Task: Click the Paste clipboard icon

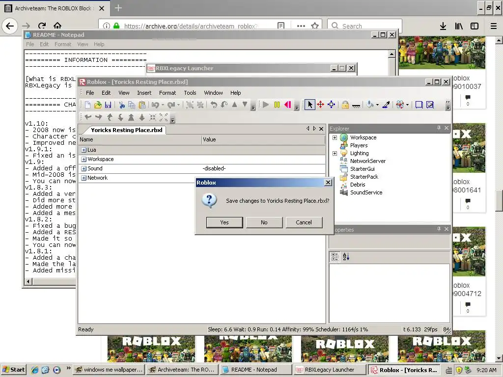Action: pos(142,105)
